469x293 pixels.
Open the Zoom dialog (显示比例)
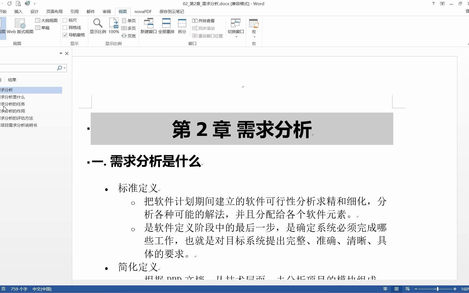[x=98, y=26]
